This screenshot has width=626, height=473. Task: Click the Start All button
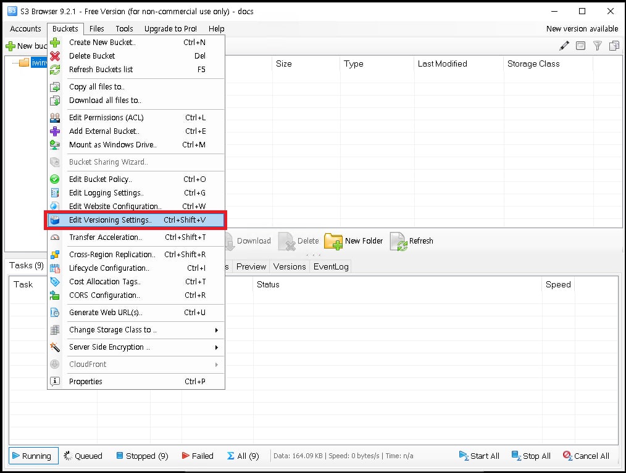tap(479, 456)
